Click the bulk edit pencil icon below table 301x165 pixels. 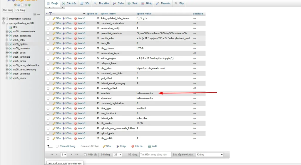104,146
